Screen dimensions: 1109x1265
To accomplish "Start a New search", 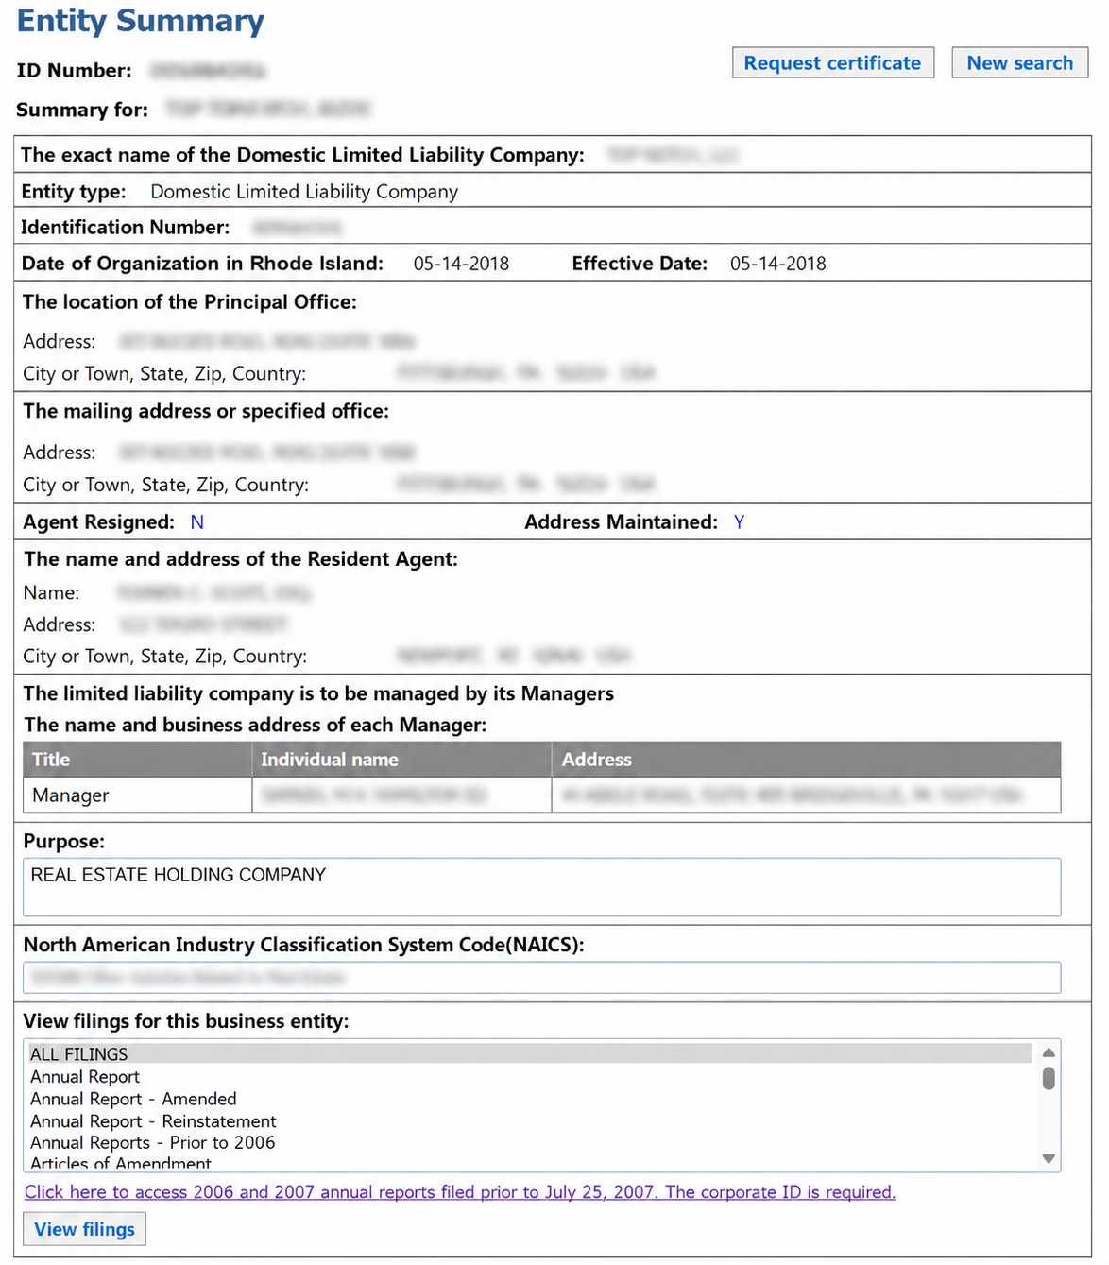I will [1019, 63].
